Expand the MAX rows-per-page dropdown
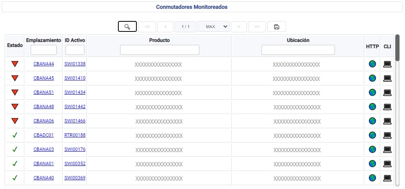Screen dimensions: 405x189 pyautogui.click(x=214, y=26)
